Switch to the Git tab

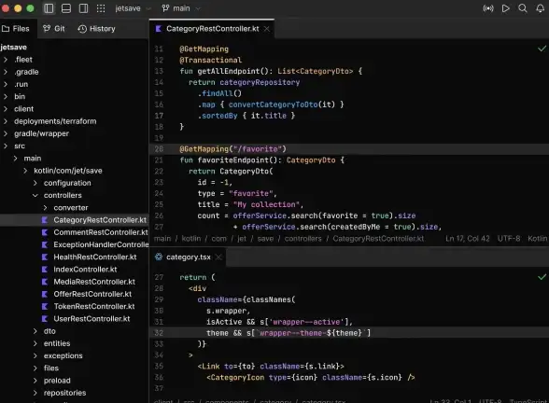(54, 29)
